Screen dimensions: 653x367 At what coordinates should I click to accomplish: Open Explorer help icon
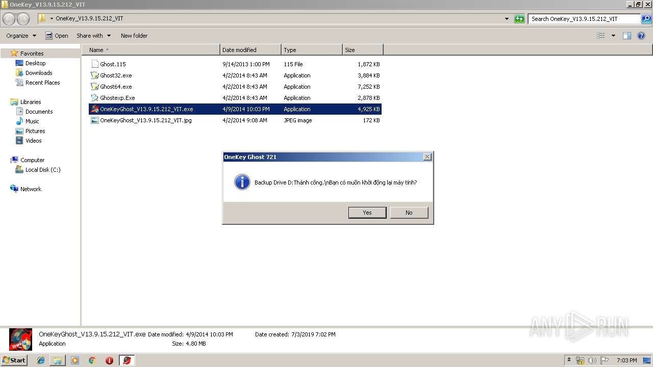point(641,36)
